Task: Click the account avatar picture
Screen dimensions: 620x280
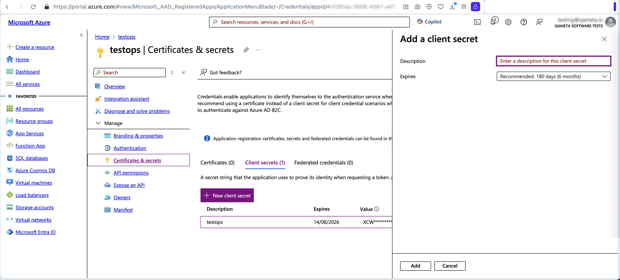Action: click(610, 22)
